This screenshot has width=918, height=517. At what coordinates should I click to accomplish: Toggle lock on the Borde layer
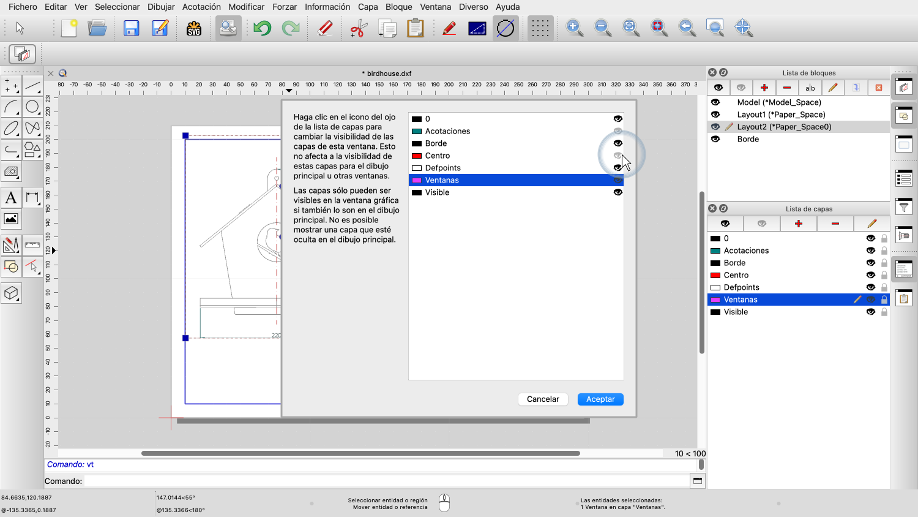pyautogui.click(x=884, y=263)
